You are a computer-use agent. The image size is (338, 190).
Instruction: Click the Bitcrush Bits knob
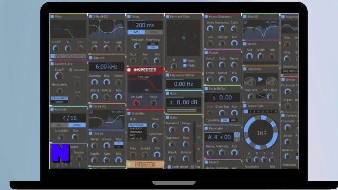[x=107, y=82]
